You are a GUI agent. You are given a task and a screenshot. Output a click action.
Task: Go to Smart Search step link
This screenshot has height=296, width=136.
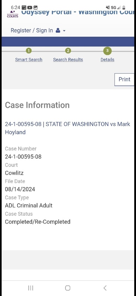pos(28,60)
